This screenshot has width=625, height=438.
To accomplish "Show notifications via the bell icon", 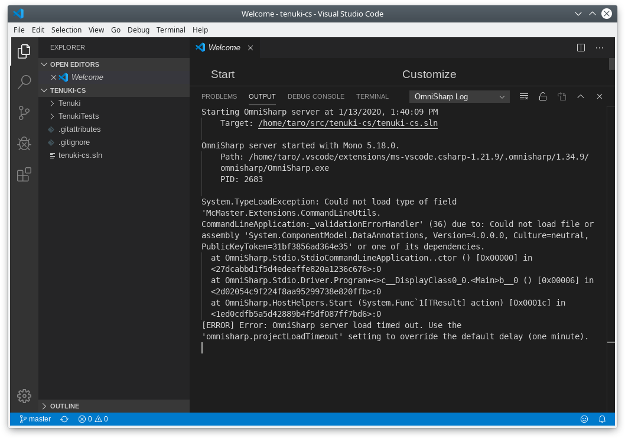I will pyautogui.click(x=602, y=419).
